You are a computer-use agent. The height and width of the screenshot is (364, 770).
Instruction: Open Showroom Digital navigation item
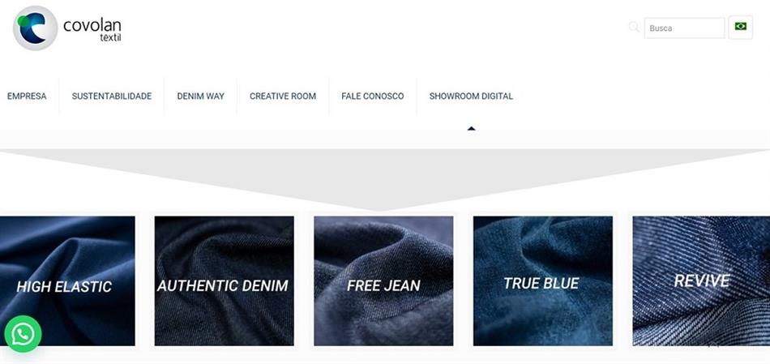(x=471, y=96)
